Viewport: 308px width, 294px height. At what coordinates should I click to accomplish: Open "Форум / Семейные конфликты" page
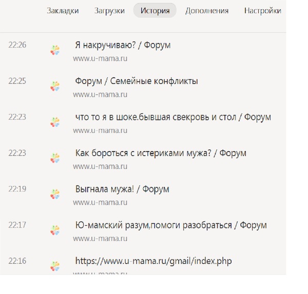pyautogui.click(x=137, y=81)
